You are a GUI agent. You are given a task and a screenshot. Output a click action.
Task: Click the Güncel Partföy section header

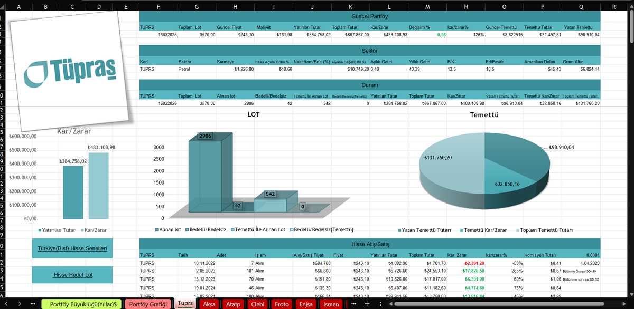tap(370, 16)
